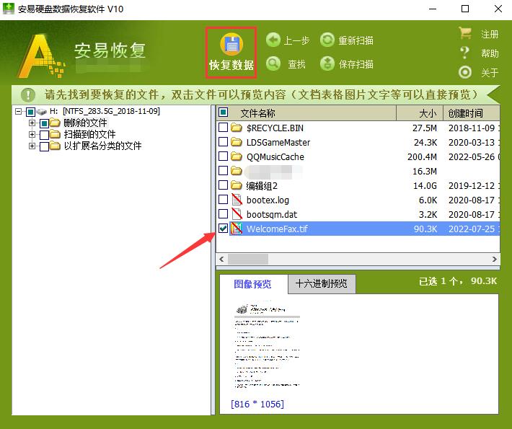Click the 编辑组2 folder icon
Screen dimensions: 512x429
tap(236, 185)
